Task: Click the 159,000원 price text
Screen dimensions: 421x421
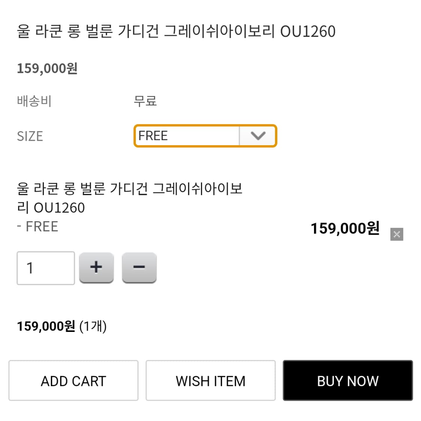Action: pyautogui.click(x=47, y=68)
